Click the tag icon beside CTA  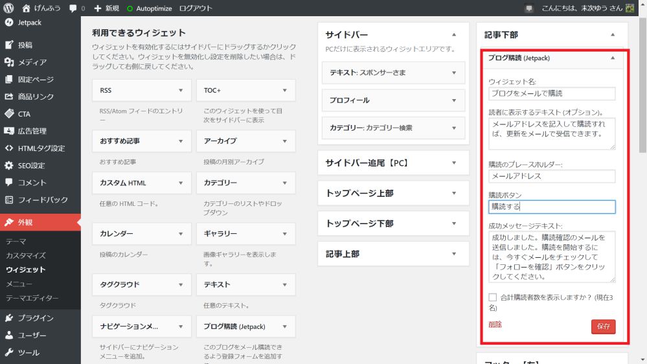pyautogui.click(x=8, y=113)
